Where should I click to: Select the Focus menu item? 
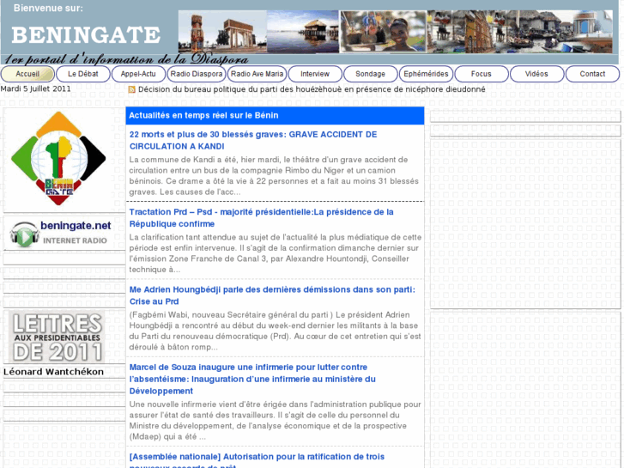482,74
